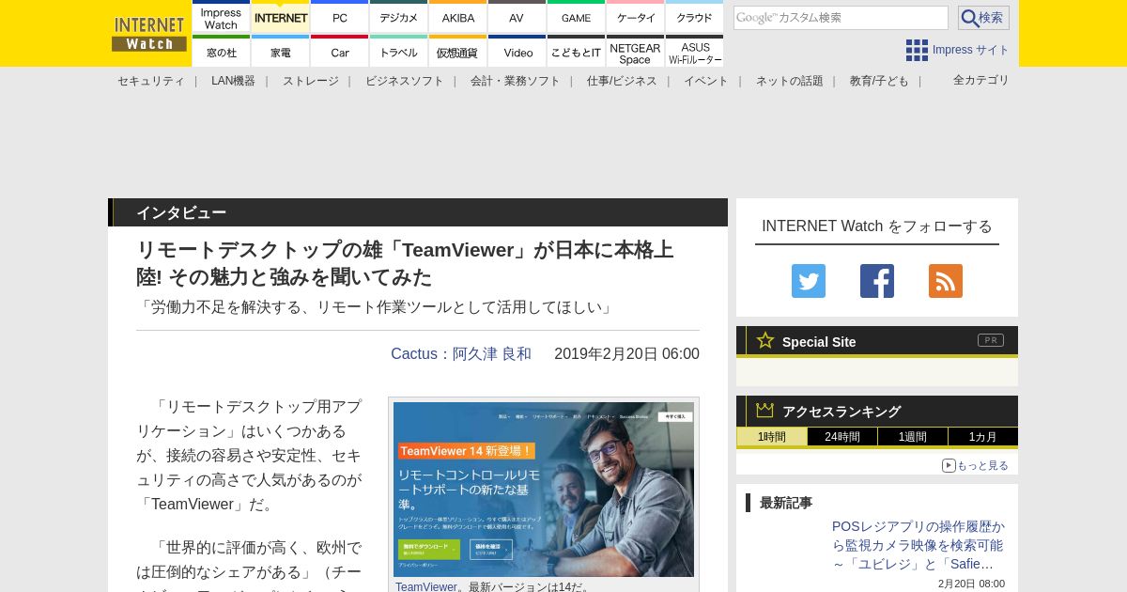Enlarge the TeamViewer 14 article image
1127x592 pixels.
544,489
